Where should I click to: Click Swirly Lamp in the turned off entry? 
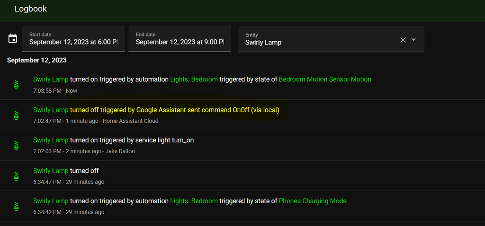tap(51, 171)
